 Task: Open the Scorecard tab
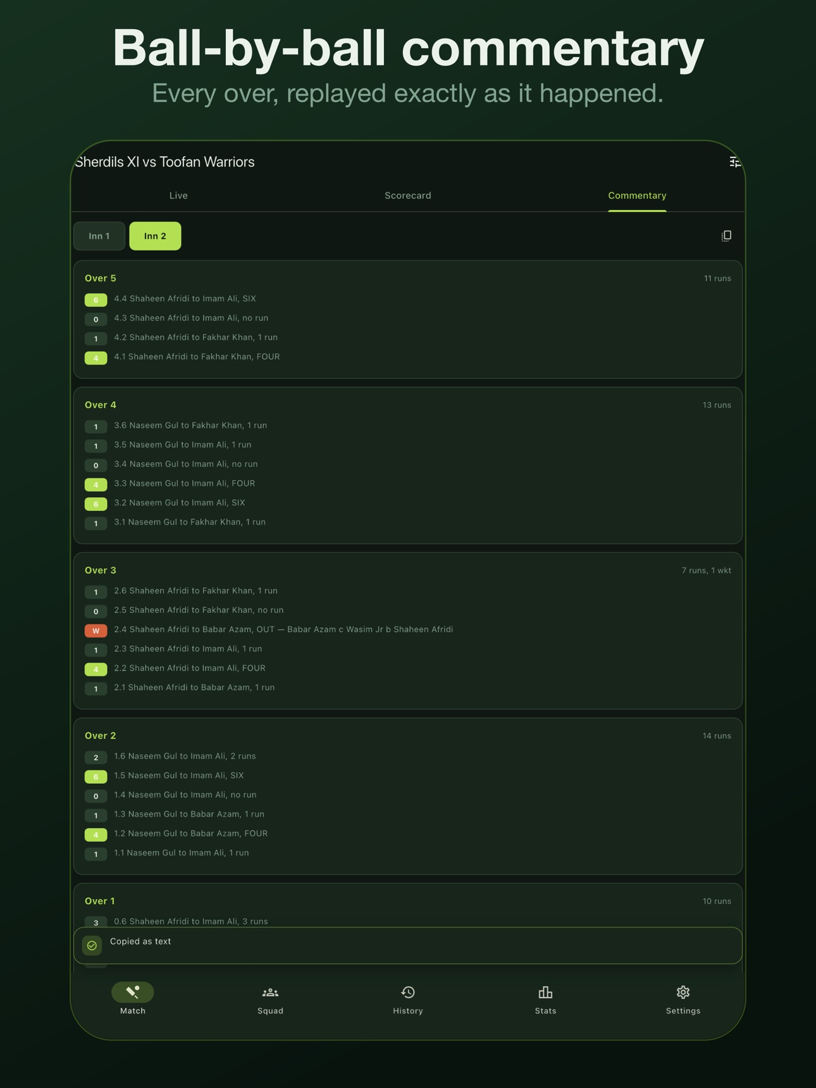click(408, 195)
